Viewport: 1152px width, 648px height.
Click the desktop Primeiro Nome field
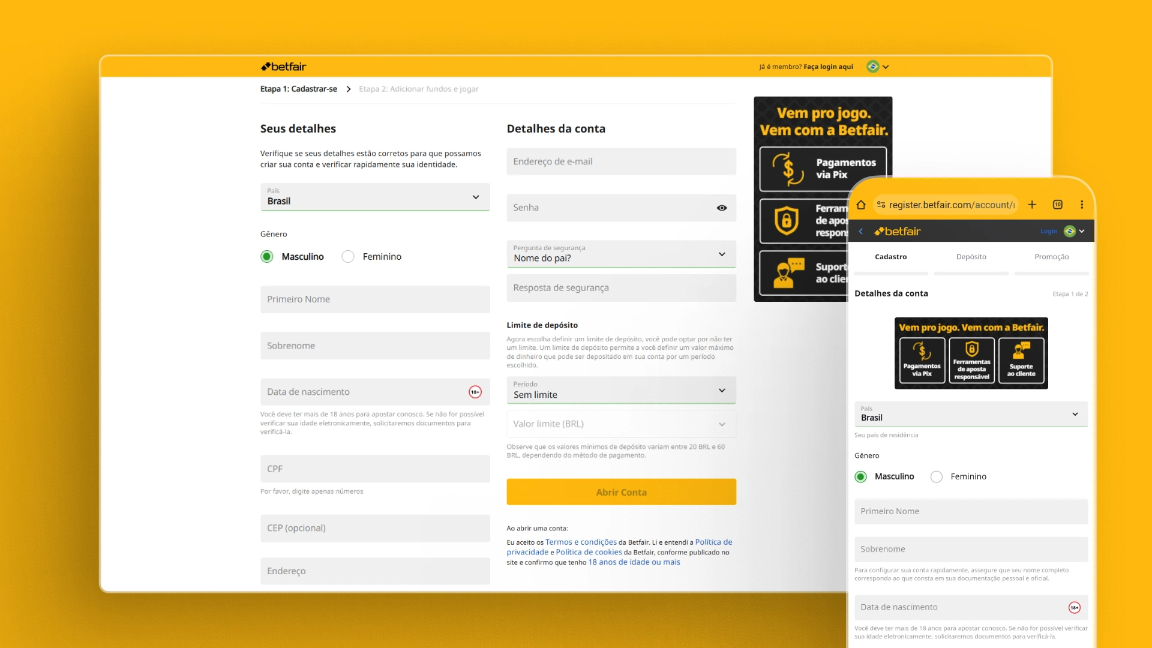point(375,299)
